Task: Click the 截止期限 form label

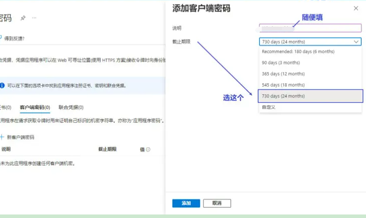Action: click(181, 42)
